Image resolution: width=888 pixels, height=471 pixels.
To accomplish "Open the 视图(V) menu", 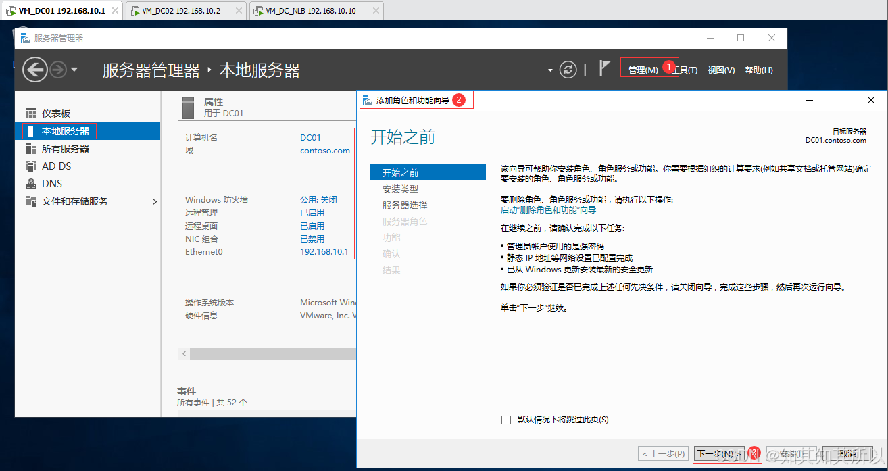I will [x=721, y=70].
